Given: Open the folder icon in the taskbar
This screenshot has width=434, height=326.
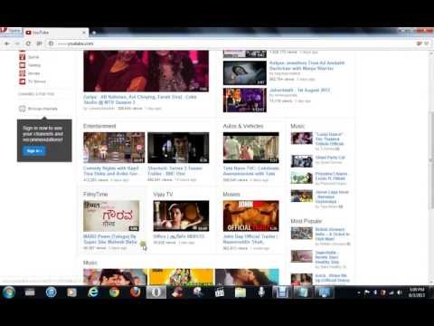Looking at the screenshot, I should 241,292.
